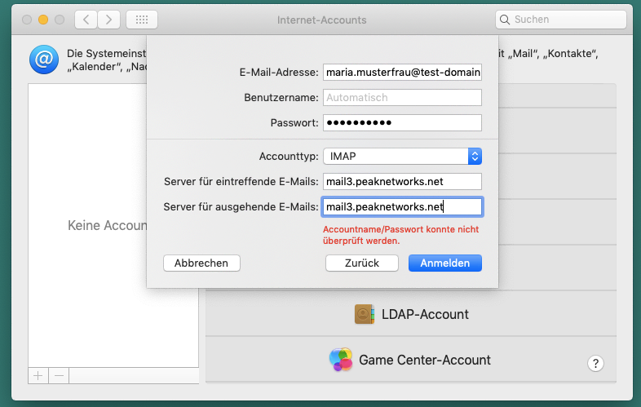Click the Zurück button
Image resolution: width=641 pixels, height=407 pixels.
click(361, 263)
